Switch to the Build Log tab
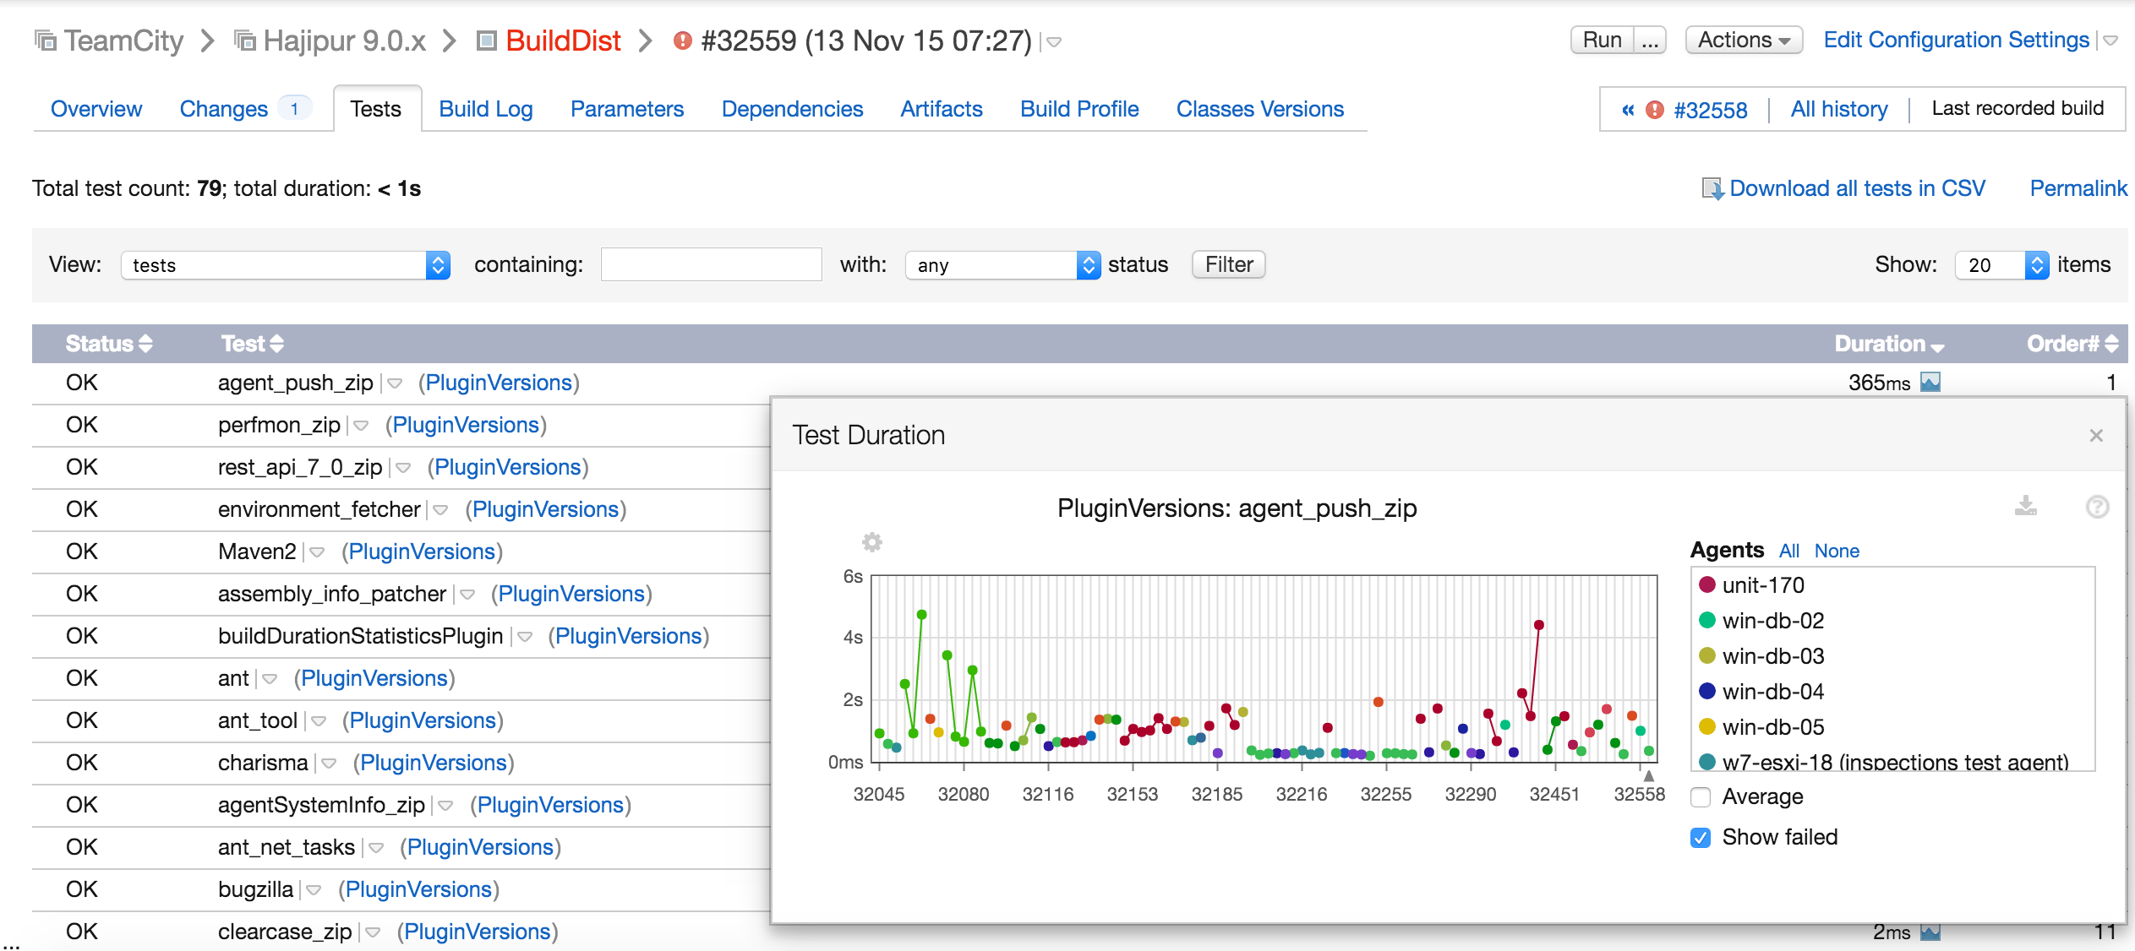Image resolution: width=2135 pixels, height=951 pixels. click(x=486, y=109)
